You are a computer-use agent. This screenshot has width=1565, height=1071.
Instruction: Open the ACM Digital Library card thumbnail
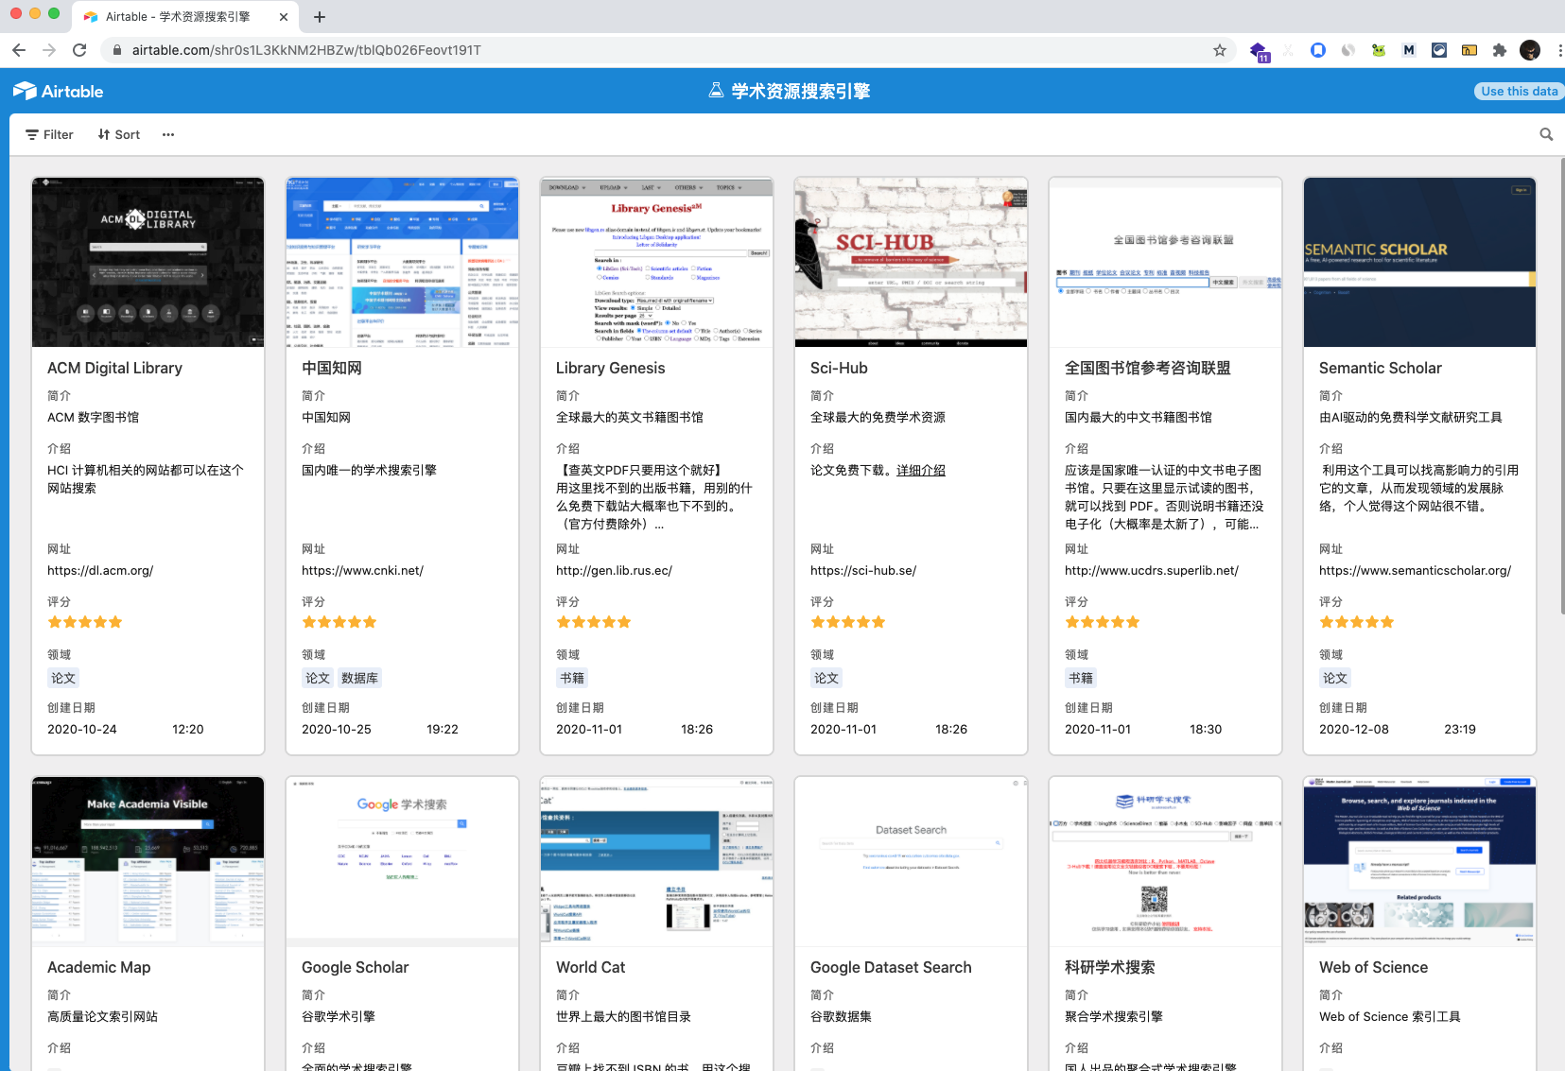click(x=148, y=262)
